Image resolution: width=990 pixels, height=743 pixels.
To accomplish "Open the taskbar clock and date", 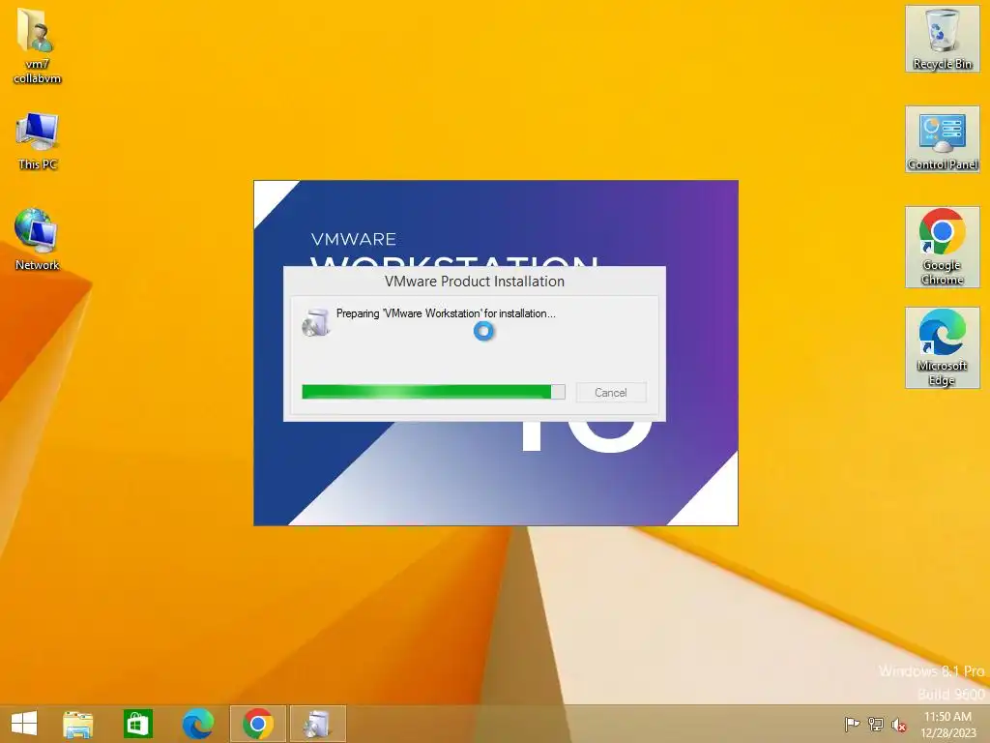I will pos(947,725).
